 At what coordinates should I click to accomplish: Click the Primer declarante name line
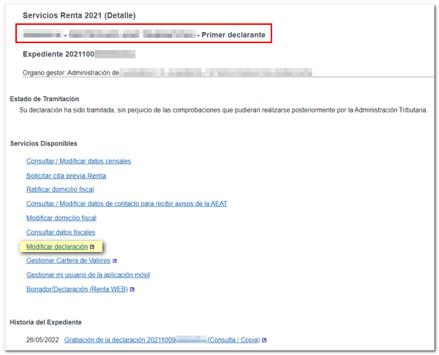(x=146, y=34)
